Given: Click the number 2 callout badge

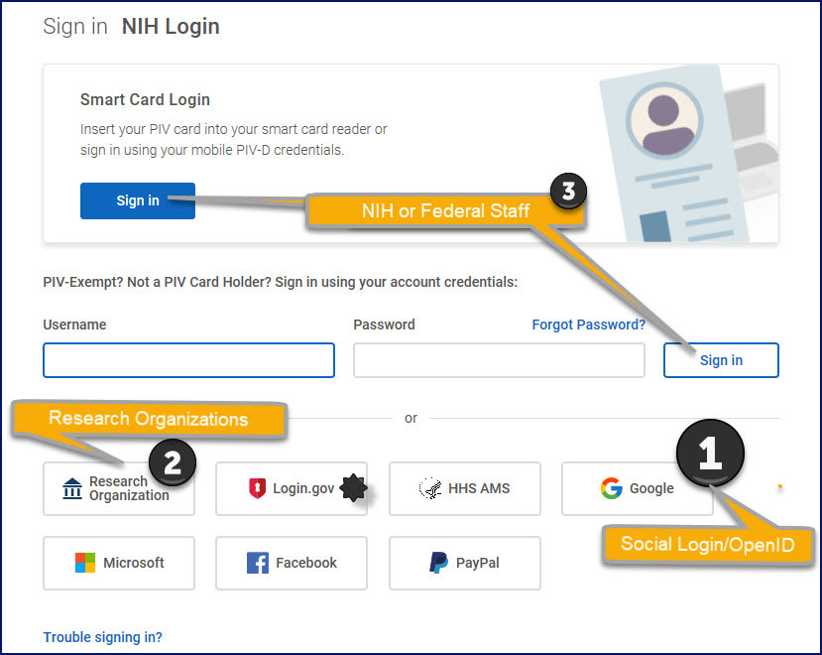Looking at the screenshot, I should [172, 461].
